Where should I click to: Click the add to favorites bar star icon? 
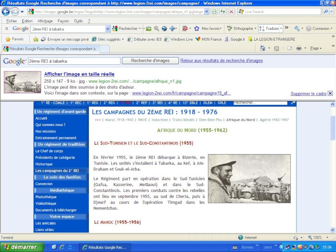[x=36, y=39]
